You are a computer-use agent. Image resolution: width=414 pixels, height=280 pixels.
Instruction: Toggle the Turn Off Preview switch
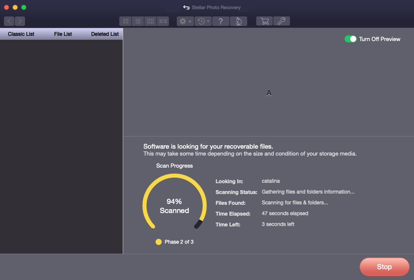(350, 39)
